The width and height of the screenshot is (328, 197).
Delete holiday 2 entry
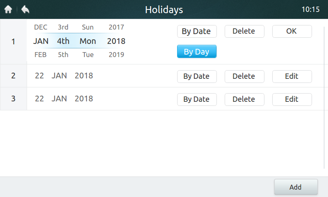tap(244, 76)
